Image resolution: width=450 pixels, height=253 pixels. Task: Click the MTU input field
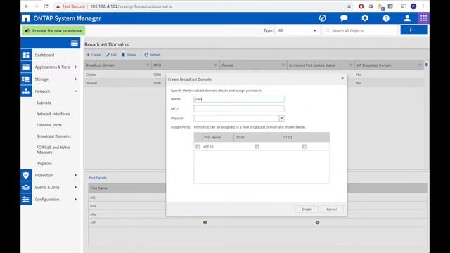(239, 109)
